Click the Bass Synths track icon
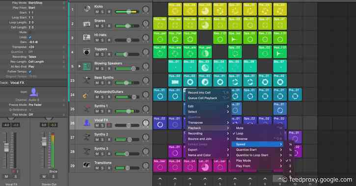Viewport: 356px width, 186px height. pos(86,80)
